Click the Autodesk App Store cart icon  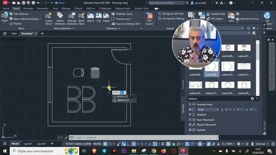coord(216,3)
